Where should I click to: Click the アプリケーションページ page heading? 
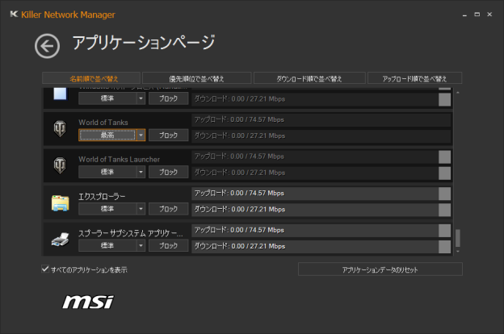click(x=143, y=43)
